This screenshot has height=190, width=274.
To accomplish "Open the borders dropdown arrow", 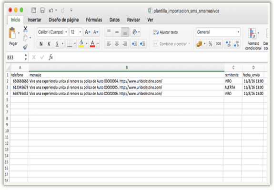I will (75, 44).
